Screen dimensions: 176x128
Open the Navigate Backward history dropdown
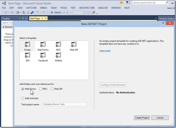(x=9, y=13)
